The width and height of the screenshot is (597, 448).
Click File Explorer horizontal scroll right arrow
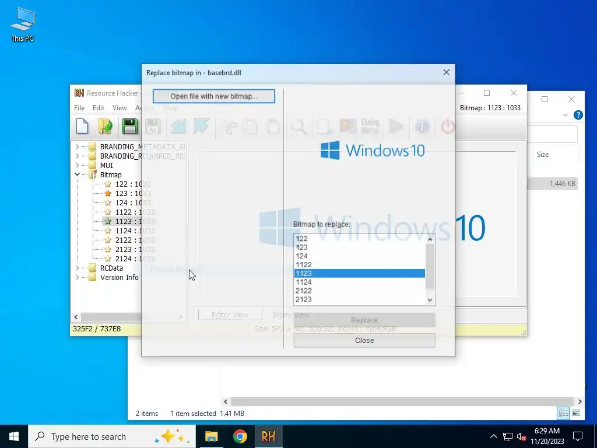[580, 401]
